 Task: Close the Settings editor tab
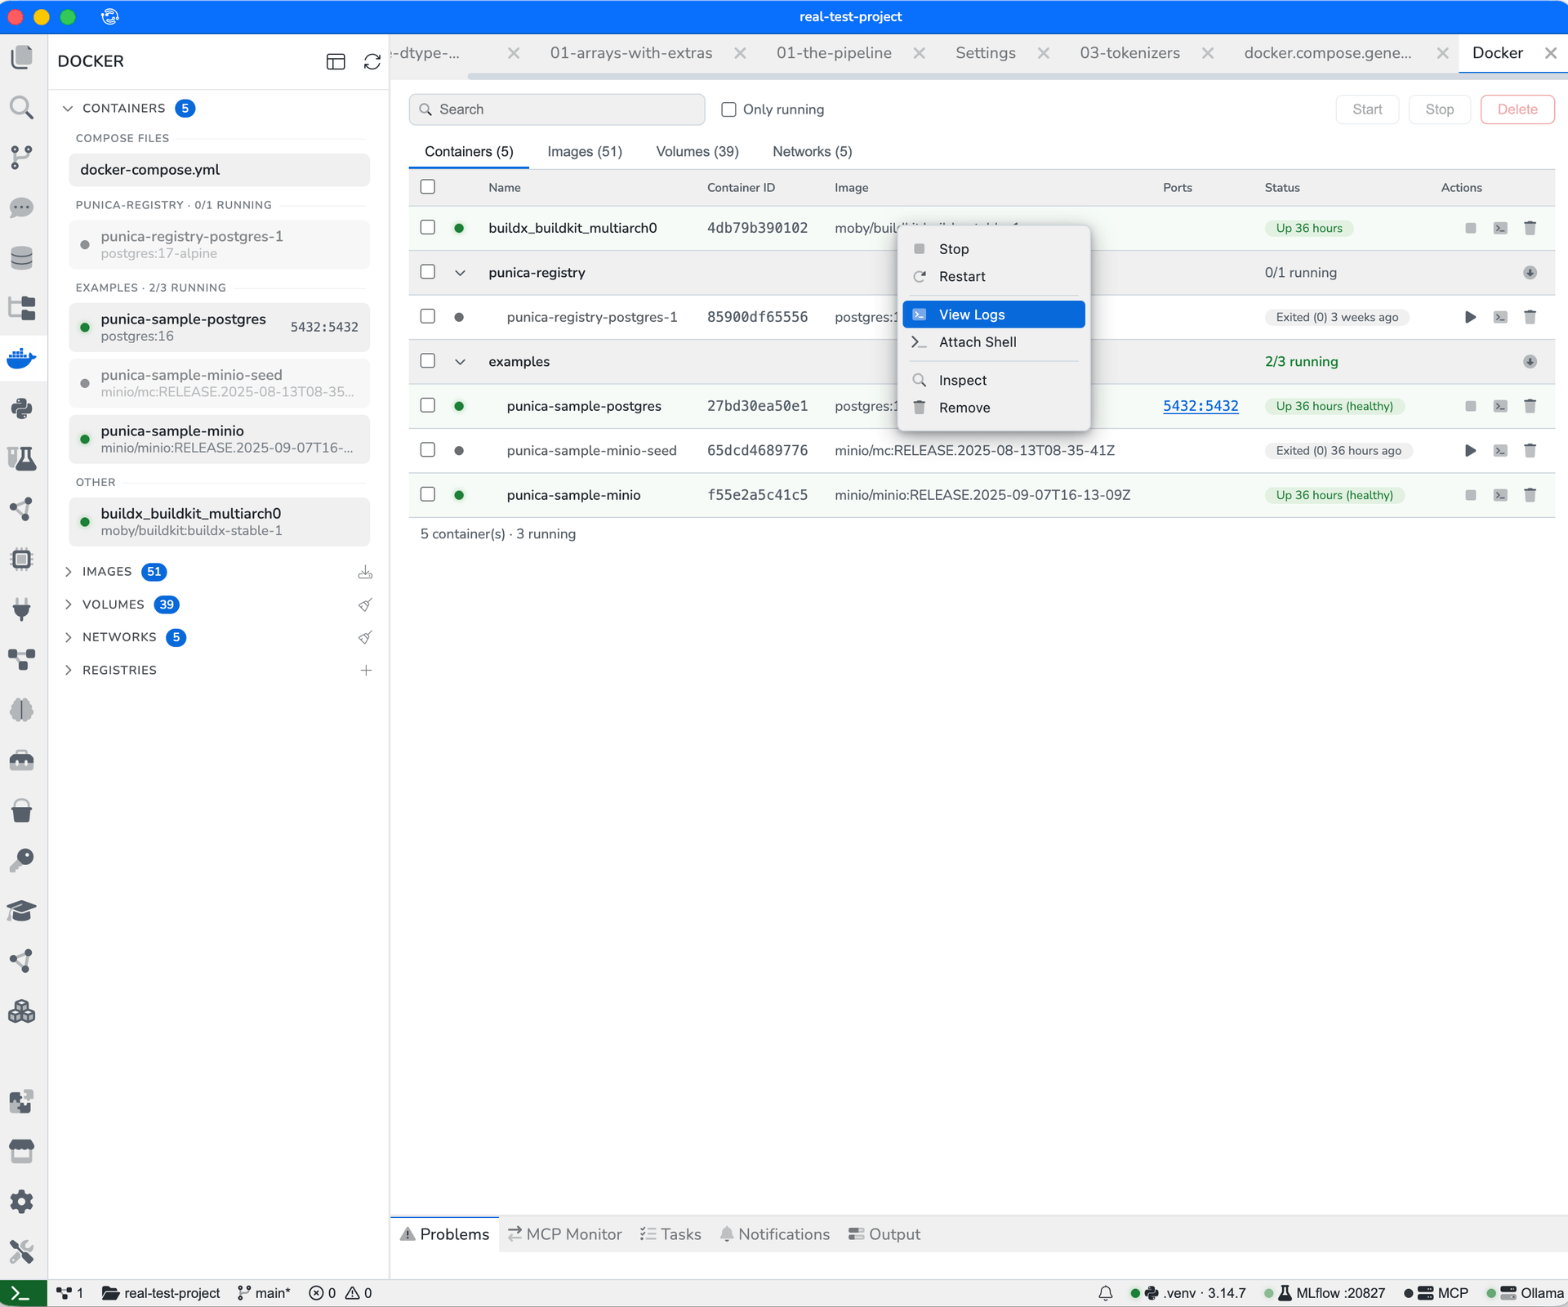[1044, 53]
